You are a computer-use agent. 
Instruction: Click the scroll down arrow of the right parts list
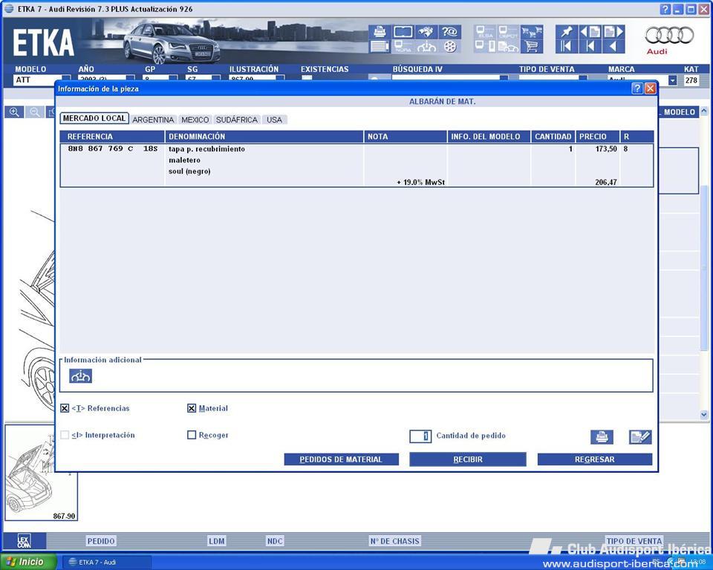tap(704, 415)
